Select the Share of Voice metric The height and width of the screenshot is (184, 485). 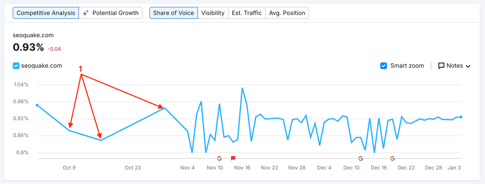click(x=173, y=13)
